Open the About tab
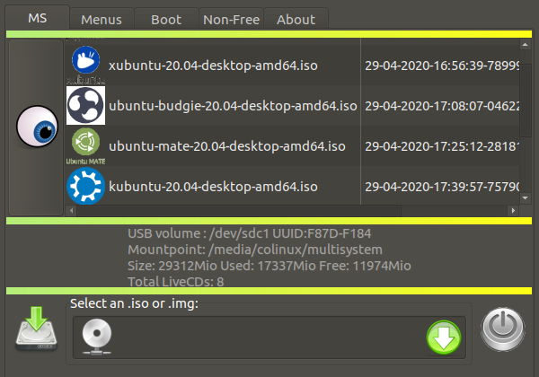 tap(296, 20)
